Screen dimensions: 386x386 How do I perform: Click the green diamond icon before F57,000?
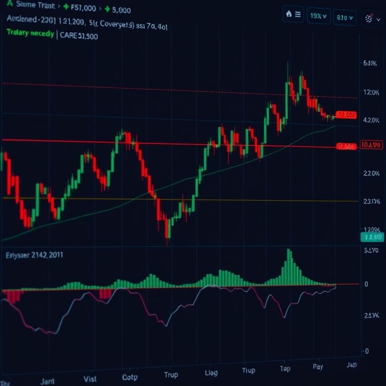point(66,8)
